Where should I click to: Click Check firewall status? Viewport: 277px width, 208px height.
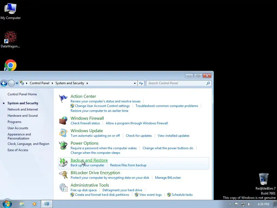pos(85,123)
